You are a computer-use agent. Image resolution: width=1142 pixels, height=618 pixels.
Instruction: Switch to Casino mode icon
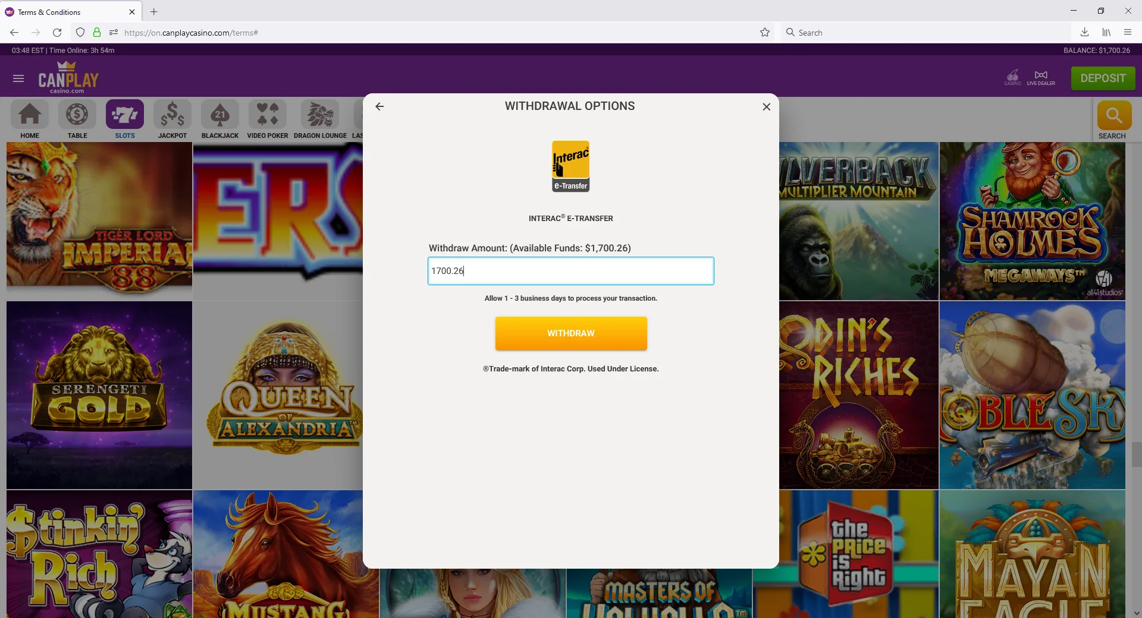pyautogui.click(x=1012, y=77)
